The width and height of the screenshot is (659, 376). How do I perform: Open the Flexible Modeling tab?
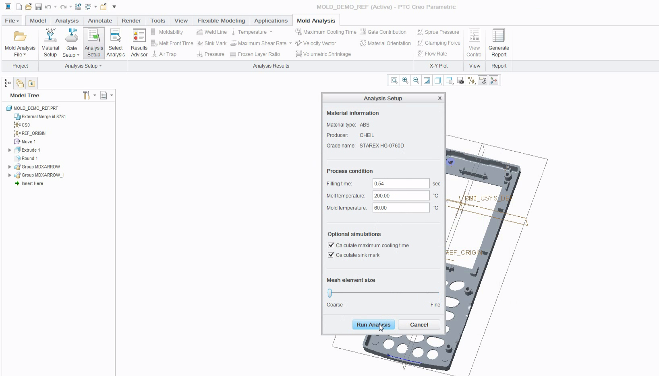tap(221, 21)
